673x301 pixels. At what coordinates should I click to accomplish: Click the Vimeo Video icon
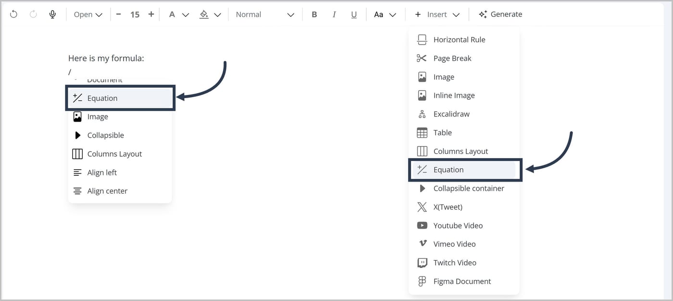pyautogui.click(x=422, y=244)
